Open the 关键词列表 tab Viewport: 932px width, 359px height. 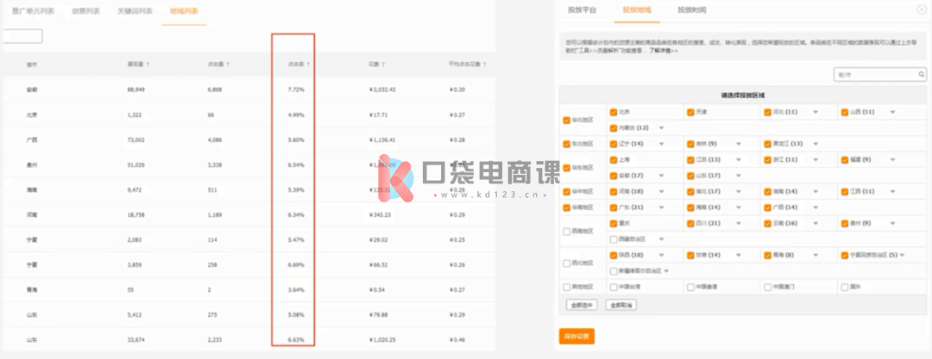coord(135,11)
